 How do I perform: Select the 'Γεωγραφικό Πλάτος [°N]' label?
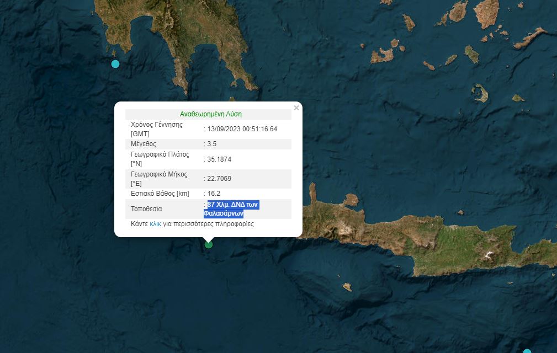click(160, 159)
